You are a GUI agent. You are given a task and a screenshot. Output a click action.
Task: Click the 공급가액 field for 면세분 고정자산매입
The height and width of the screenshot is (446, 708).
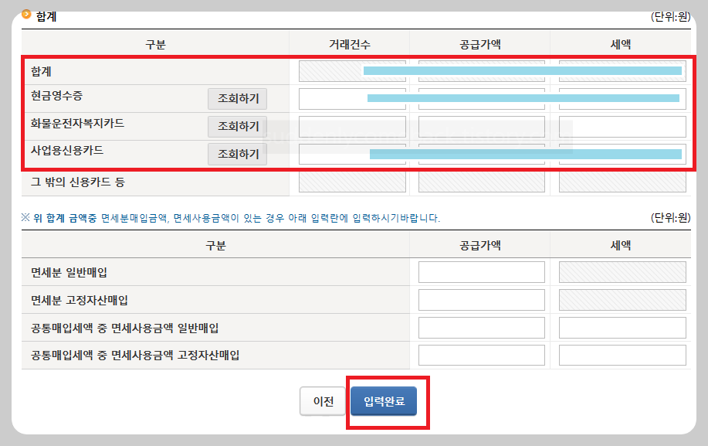click(481, 299)
